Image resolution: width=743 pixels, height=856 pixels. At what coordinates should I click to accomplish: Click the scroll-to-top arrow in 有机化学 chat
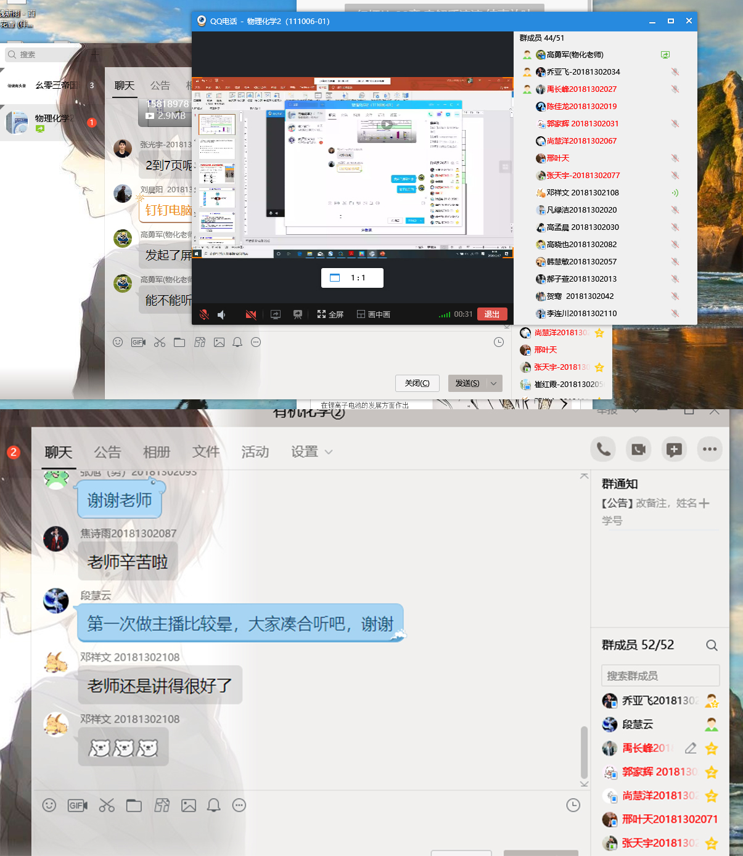pos(584,476)
